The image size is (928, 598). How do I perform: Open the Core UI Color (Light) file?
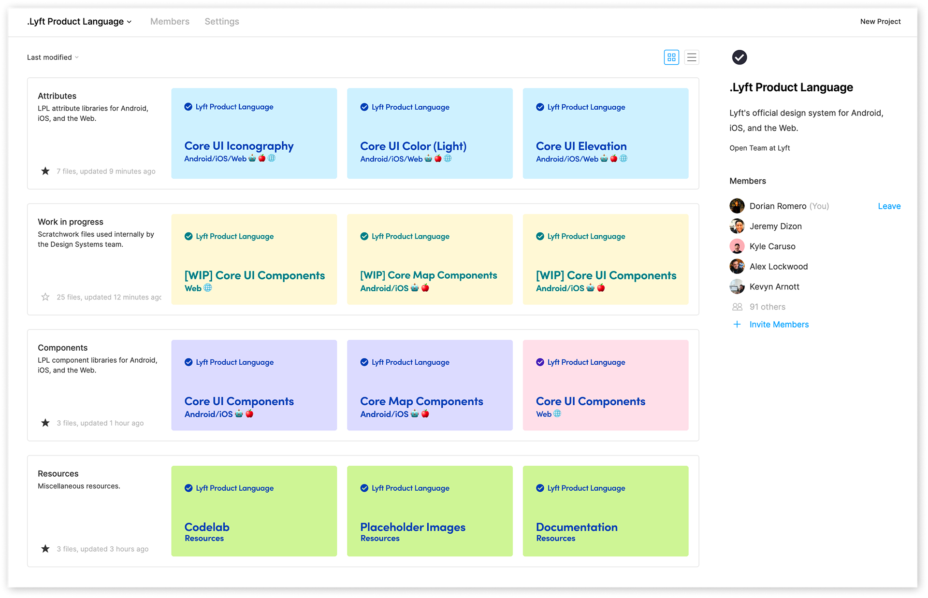430,133
